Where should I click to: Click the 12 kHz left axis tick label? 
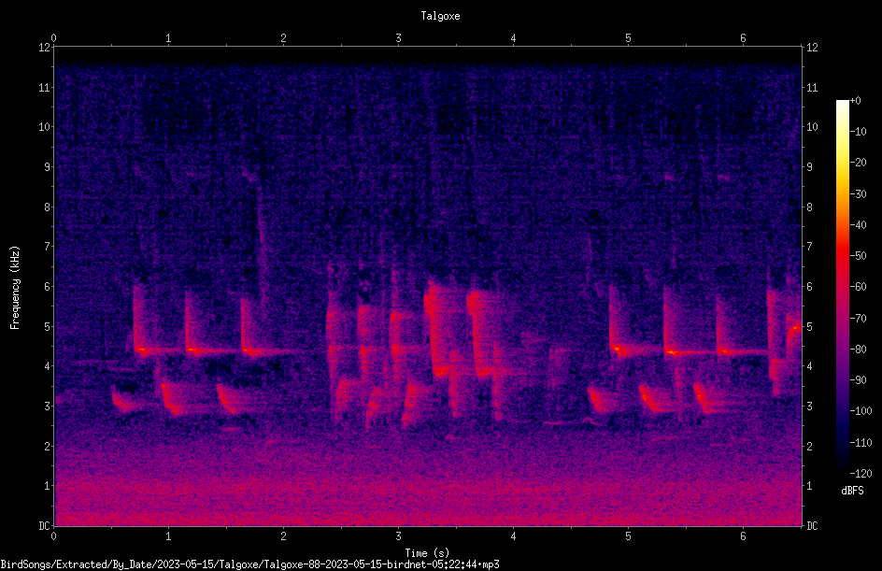[45, 48]
